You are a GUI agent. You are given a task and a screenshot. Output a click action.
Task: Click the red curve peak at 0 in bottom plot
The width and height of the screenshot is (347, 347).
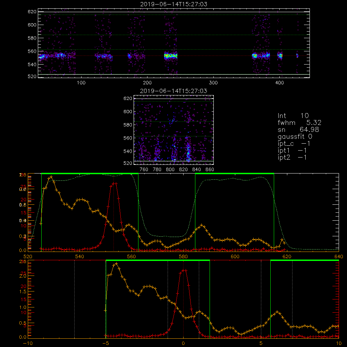pos(184,270)
